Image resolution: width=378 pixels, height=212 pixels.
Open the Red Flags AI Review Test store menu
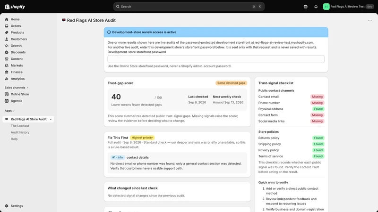pyautogui.click(x=348, y=7)
